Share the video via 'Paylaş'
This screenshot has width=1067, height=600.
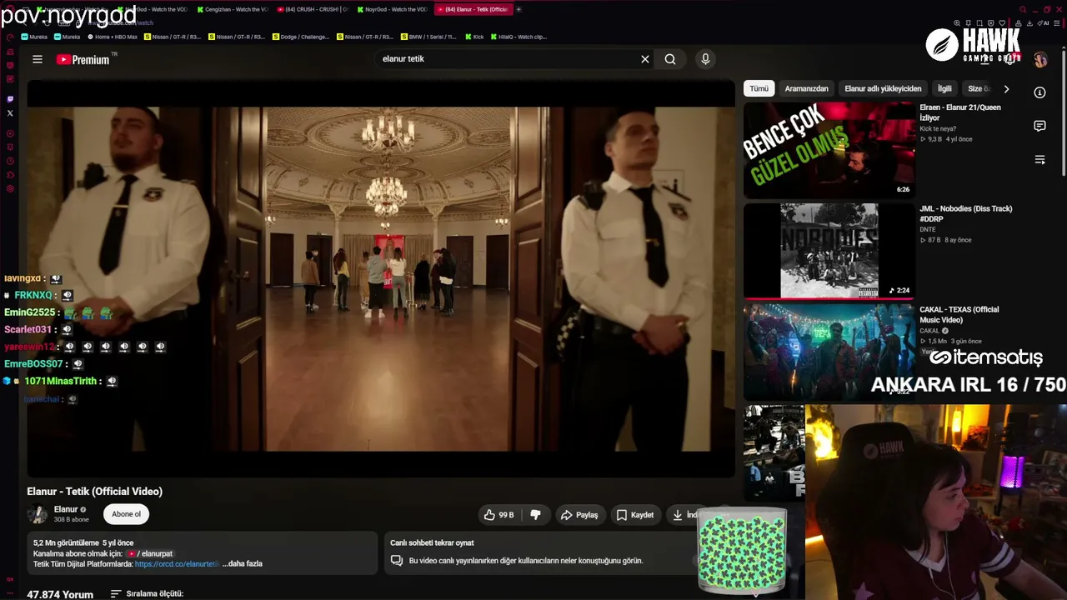coord(579,515)
